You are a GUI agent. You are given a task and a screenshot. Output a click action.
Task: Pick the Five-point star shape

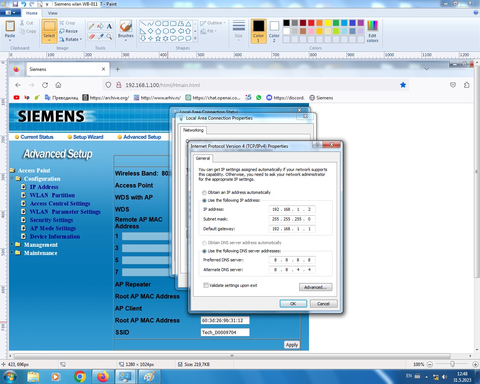coord(158,38)
